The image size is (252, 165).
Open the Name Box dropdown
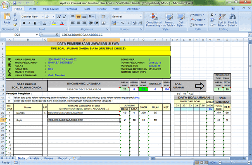[37, 35]
